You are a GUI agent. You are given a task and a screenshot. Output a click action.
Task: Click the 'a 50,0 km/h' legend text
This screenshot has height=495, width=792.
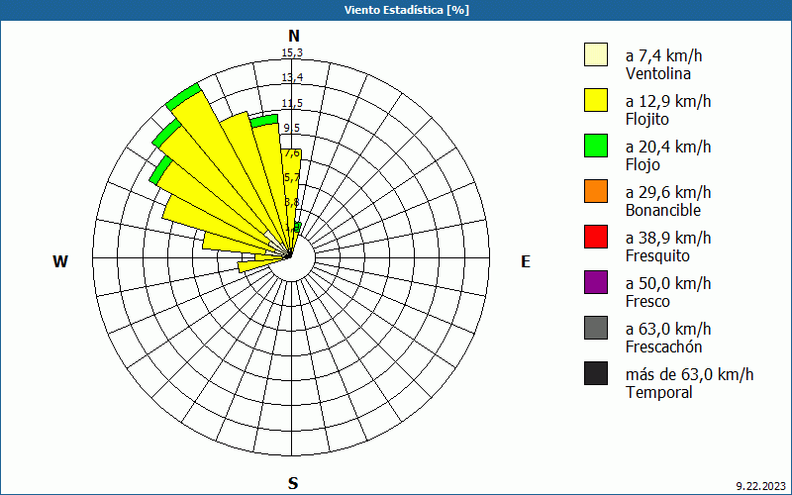coord(668,283)
